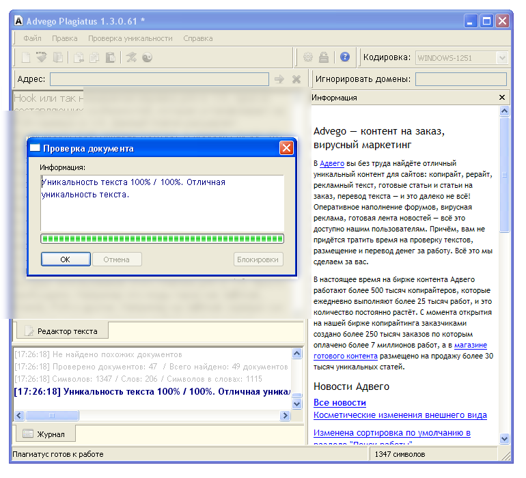Click the quick check arrows icon
This screenshot has width=526, height=478.
[x=131, y=57]
